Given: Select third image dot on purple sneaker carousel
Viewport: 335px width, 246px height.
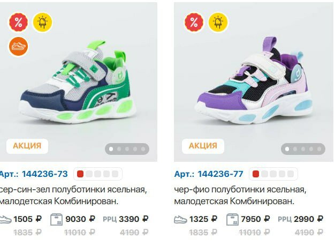Looking at the screenshot, I should [303, 149].
